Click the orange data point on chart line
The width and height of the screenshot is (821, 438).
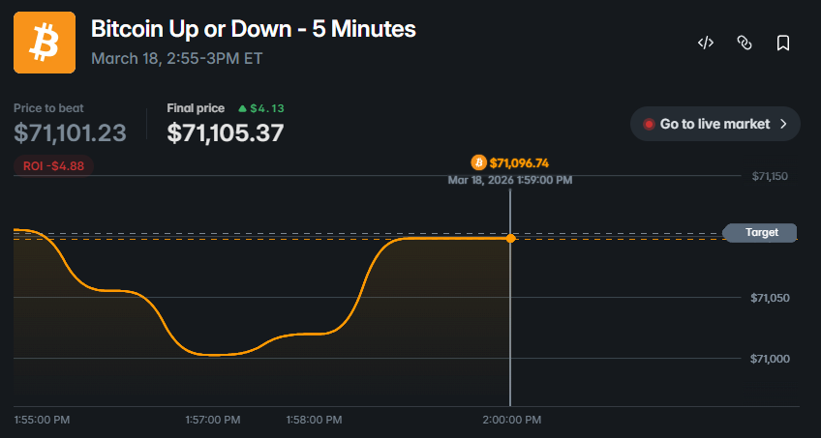click(x=510, y=239)
